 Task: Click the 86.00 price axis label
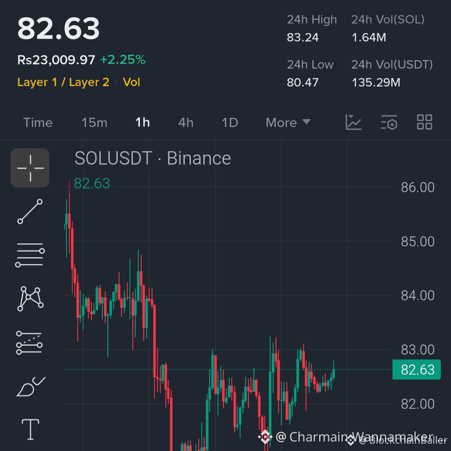pos(418,187)
